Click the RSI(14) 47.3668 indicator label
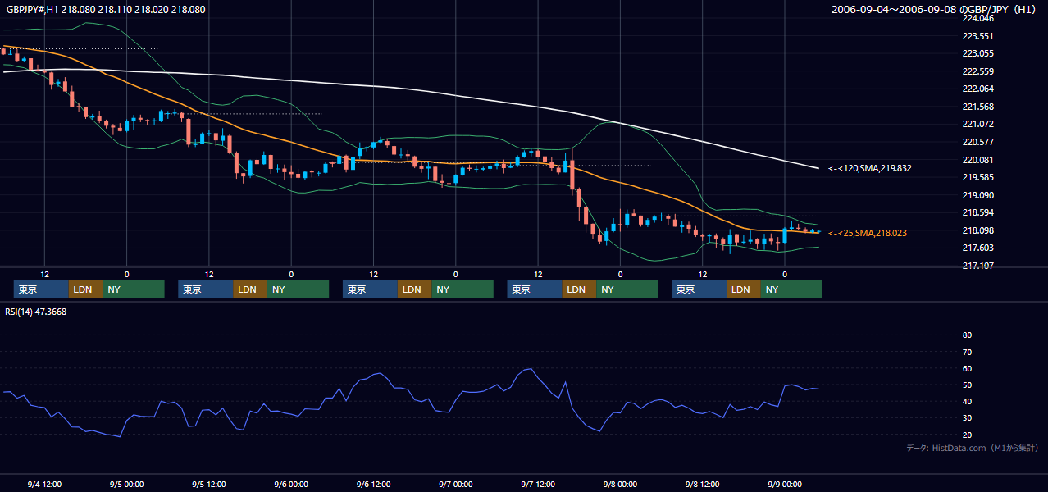This screenshot has height=492, width=1048. click(36, 312)
